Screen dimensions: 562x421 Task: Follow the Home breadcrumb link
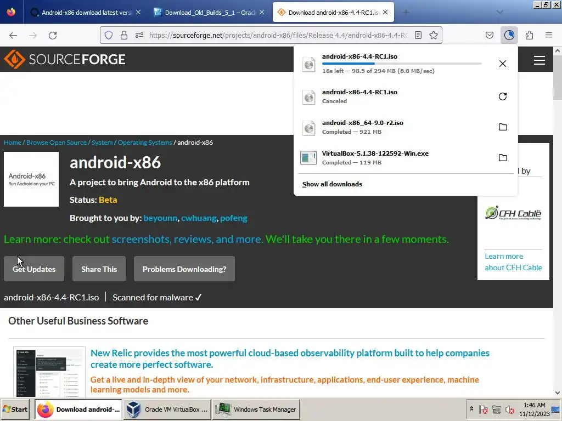(13, 143)
